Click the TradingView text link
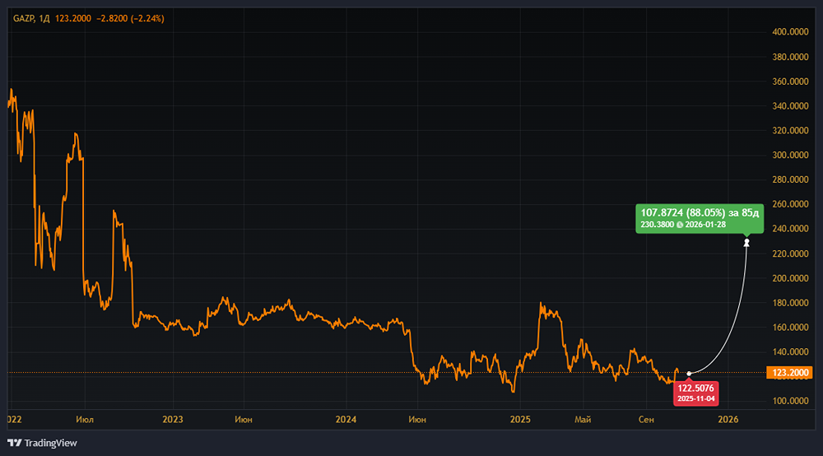Viewport: 823px width, 456px height. click(51, 443)
